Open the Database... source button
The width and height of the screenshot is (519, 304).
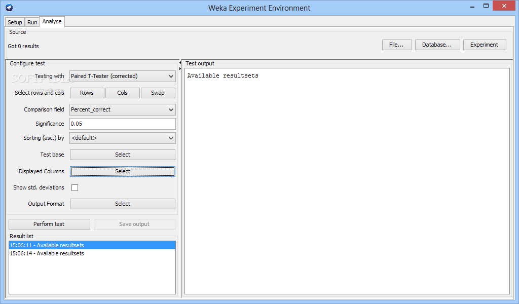click(437, 45)
